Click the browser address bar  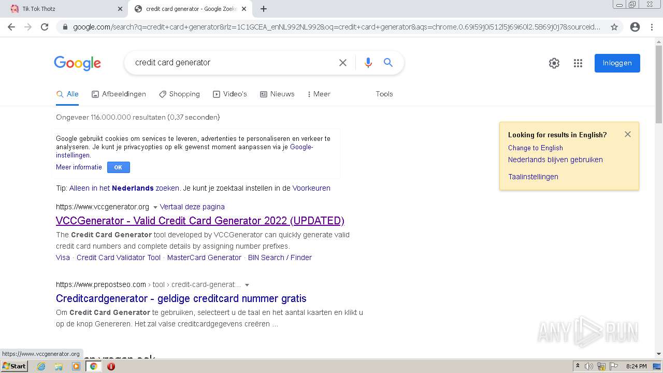pos(337,27)
